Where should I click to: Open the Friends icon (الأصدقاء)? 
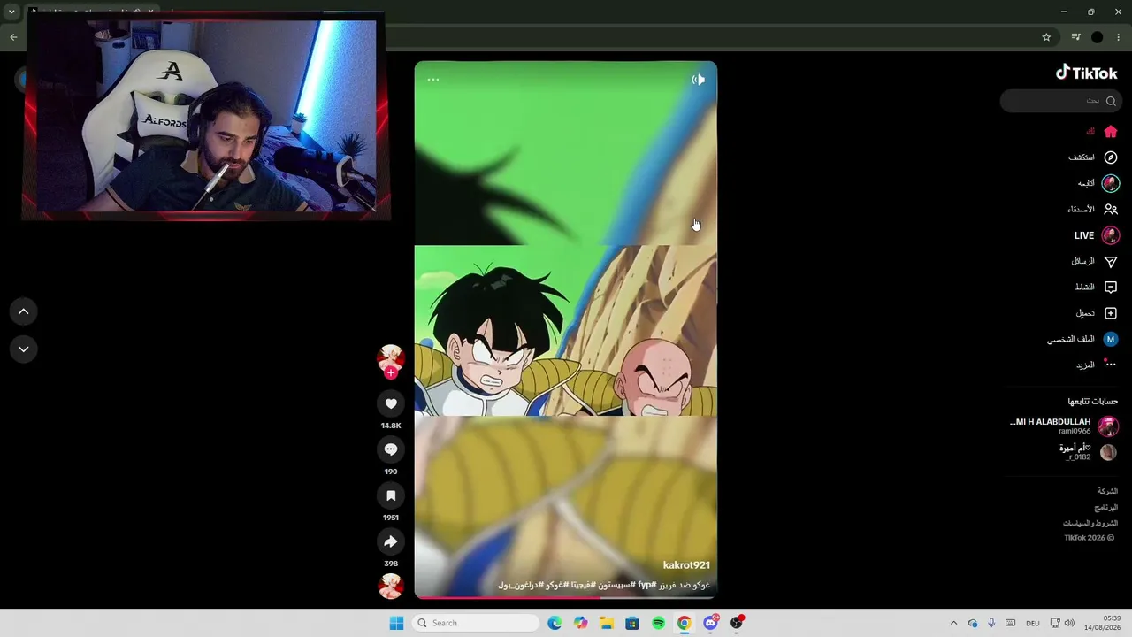click(x=1111, y=210)
